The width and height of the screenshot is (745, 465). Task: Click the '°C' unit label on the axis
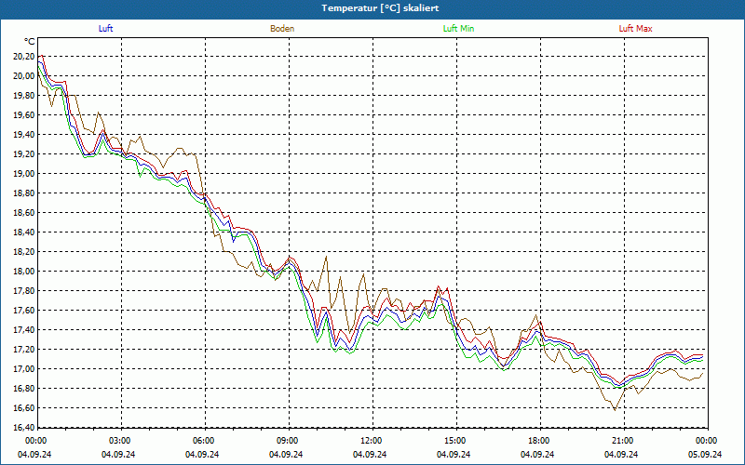tap(30, 42)
